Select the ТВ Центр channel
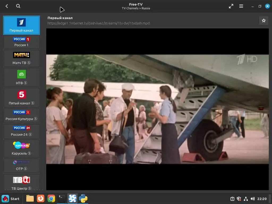 (22, 182)
